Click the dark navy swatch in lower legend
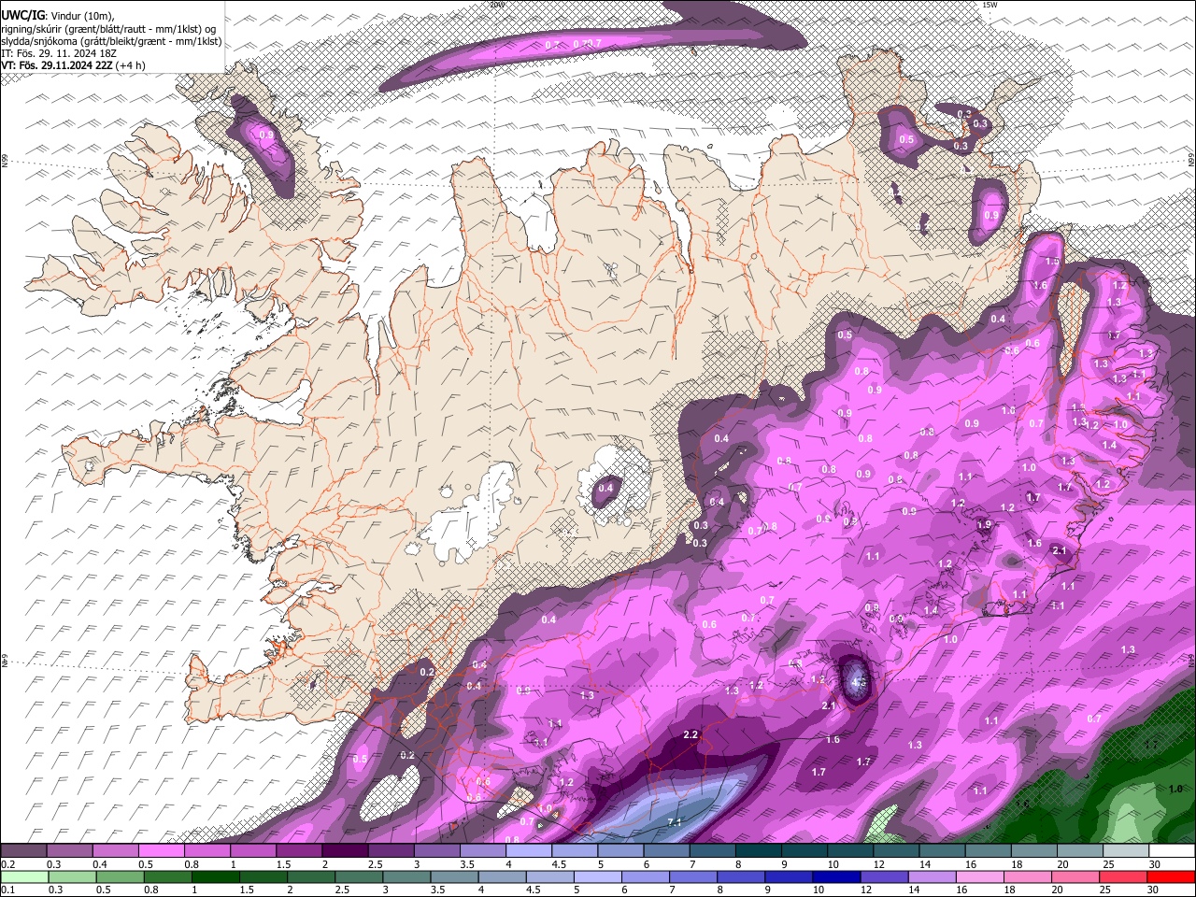Image resolution: width=1196 pixels, height=897 pixels. click(834, 876)
